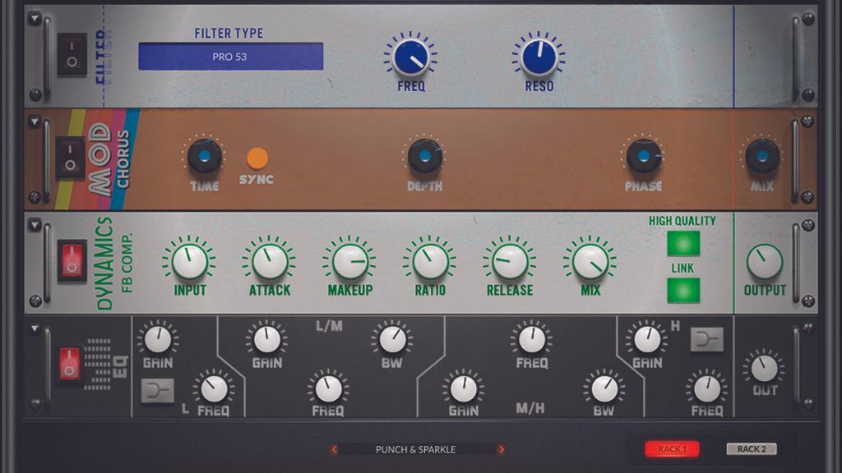Screen dimensions: 842x473
Task: Select next preset with right arrow
Action: click(501, 449)
